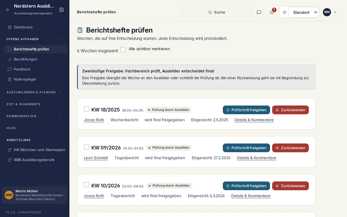Click the MM avatar in header
This screenshot has height=217, width=347.
[327, 12]
